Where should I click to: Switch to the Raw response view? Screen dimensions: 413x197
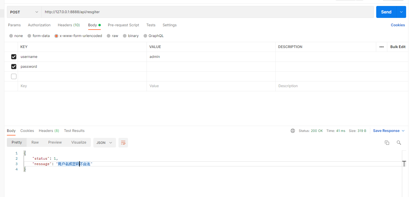click(x=35, y=142)
